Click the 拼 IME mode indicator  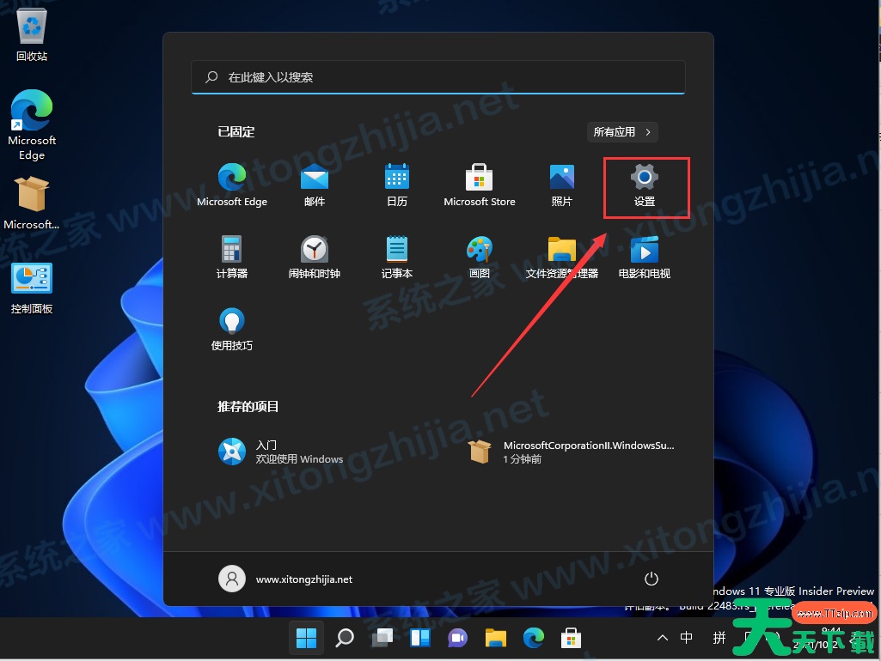click(x=719, y=638)
